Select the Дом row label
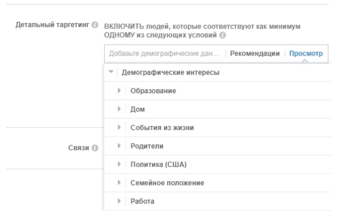Image resolution: width=340 pixels, height=217 pixels. pyautogui.click(x=137, y=109)
